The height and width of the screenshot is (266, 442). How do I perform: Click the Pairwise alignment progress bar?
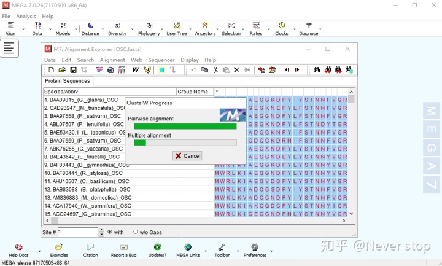click(185, 127)
